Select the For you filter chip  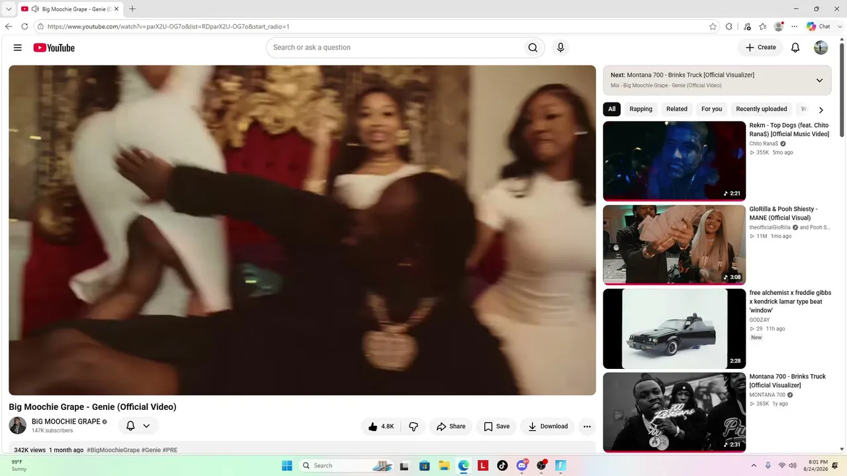click(712, 109)
